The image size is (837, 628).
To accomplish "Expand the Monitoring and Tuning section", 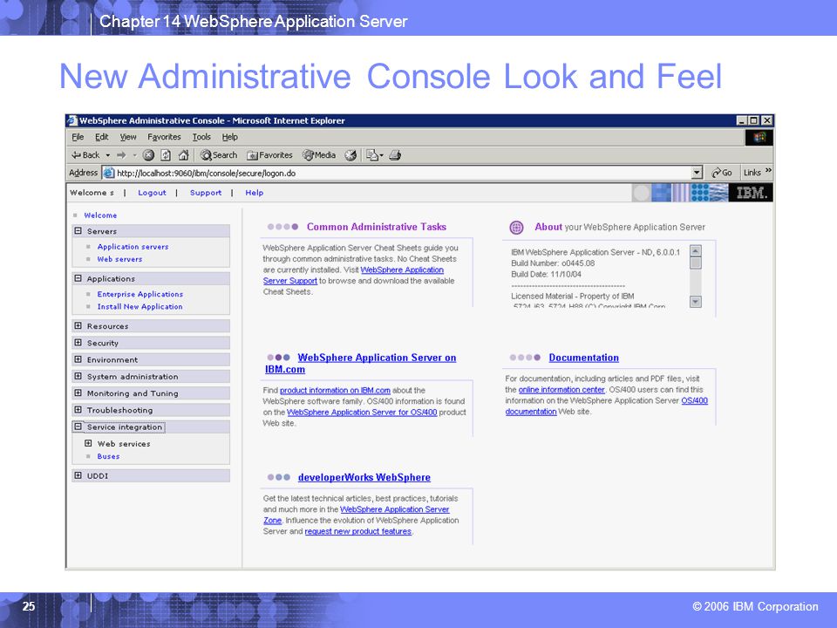I will [78, 393].
